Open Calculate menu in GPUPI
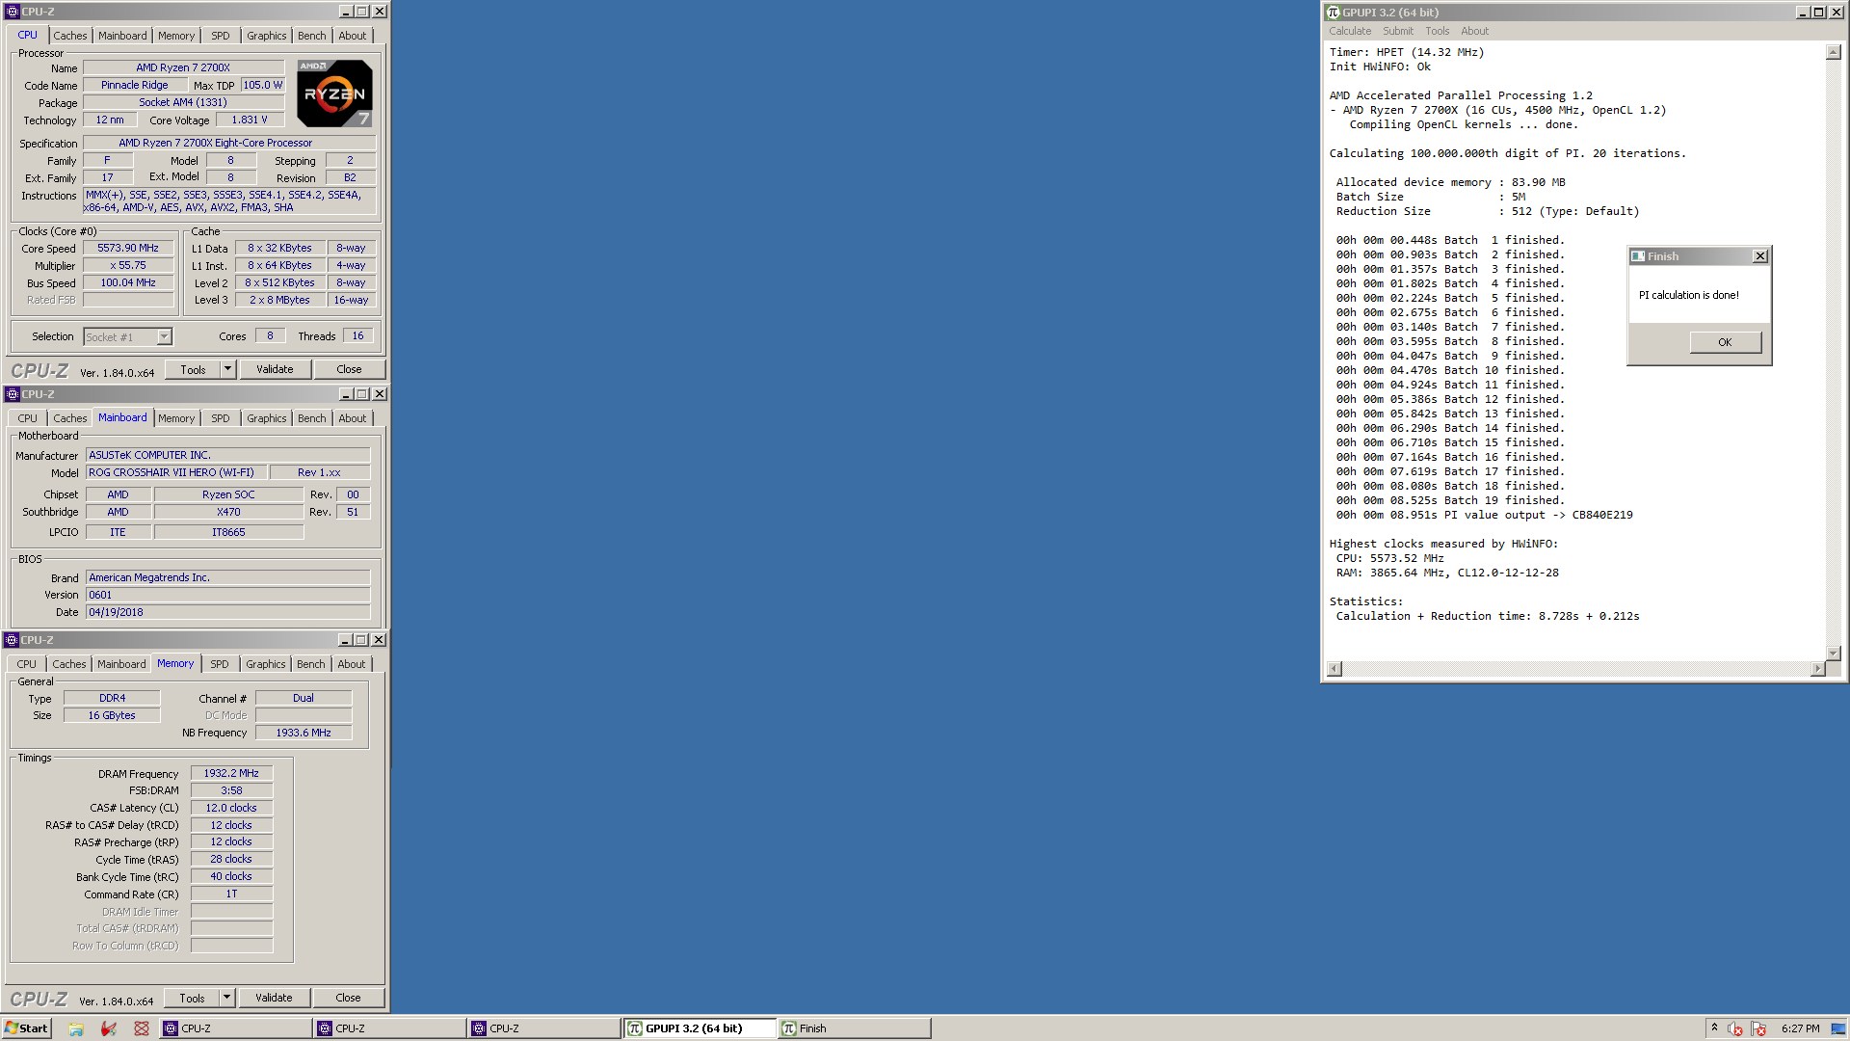The image size is (1850, 1041). click(1350, 31)
